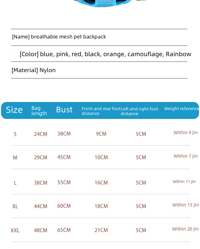Select the XL size row label

[x=15, y=206]
